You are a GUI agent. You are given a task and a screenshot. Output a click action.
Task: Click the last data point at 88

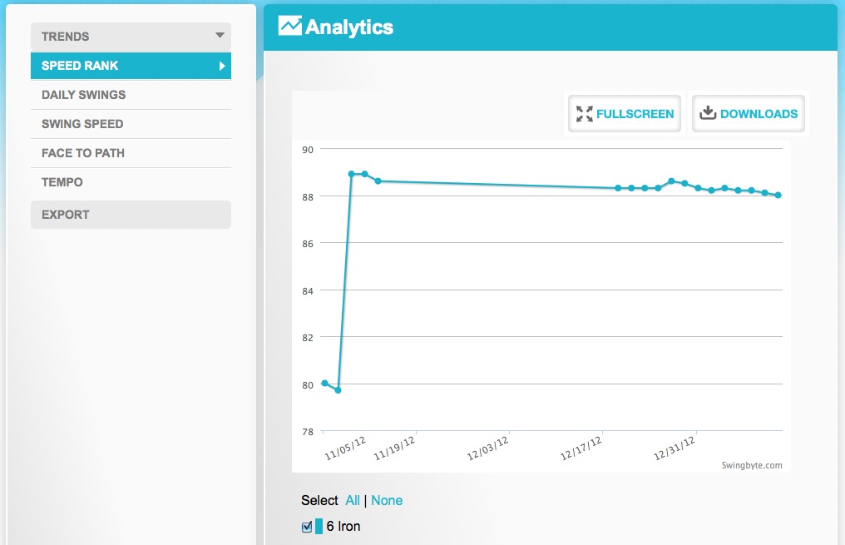(x=778, y=196)
